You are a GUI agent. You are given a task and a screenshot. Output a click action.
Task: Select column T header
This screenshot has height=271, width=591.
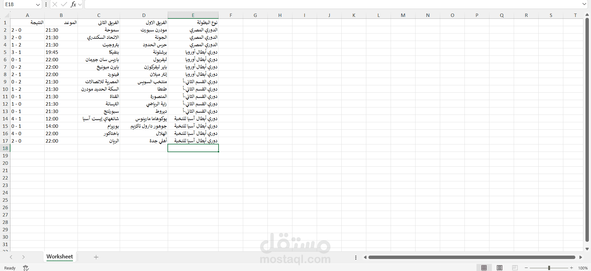575,15
